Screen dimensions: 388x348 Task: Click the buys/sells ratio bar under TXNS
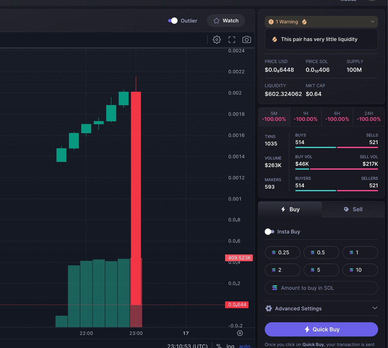tap(337, 147)
